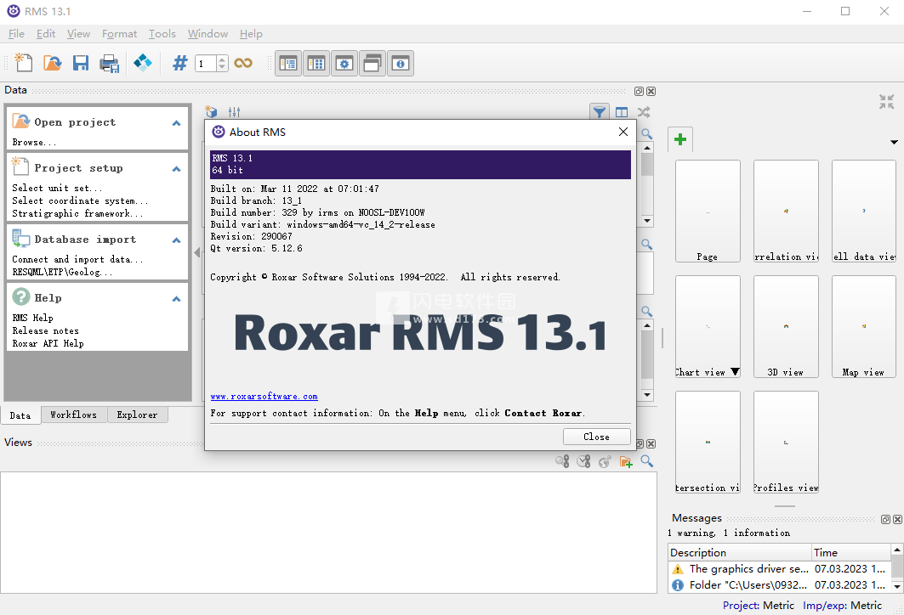
Task: Open the Chart view dropdown arrow
Action: pos(735,372)
